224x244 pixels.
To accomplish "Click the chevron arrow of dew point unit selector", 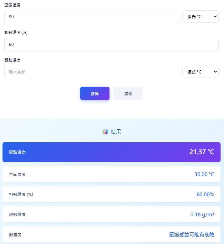I will [215, 72].
